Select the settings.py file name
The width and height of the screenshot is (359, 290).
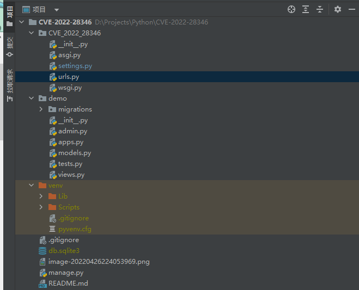75,66
